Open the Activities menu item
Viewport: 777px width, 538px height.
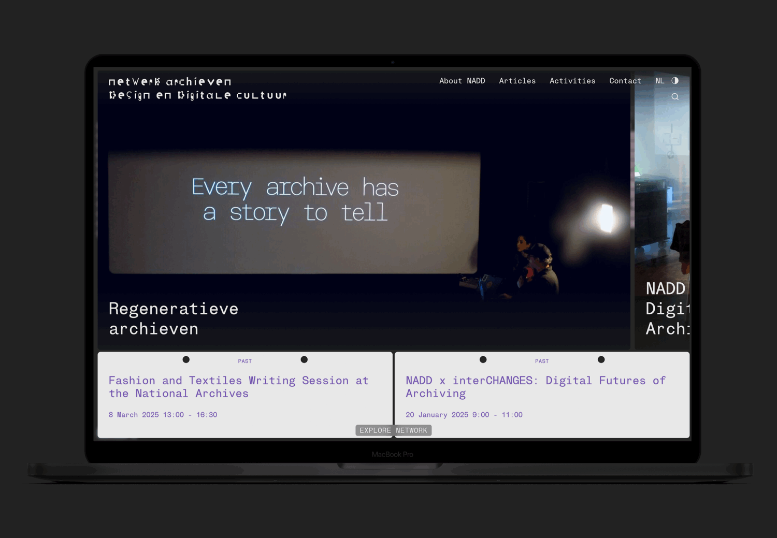(572, 81)
